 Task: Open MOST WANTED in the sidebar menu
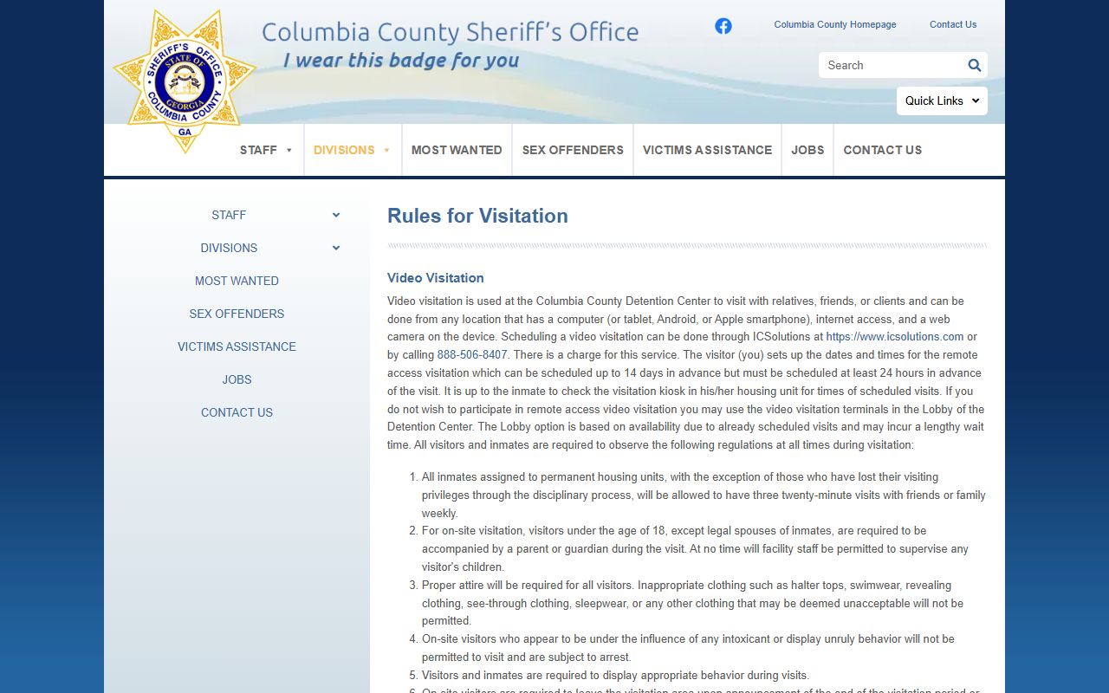tap(237, 281)
